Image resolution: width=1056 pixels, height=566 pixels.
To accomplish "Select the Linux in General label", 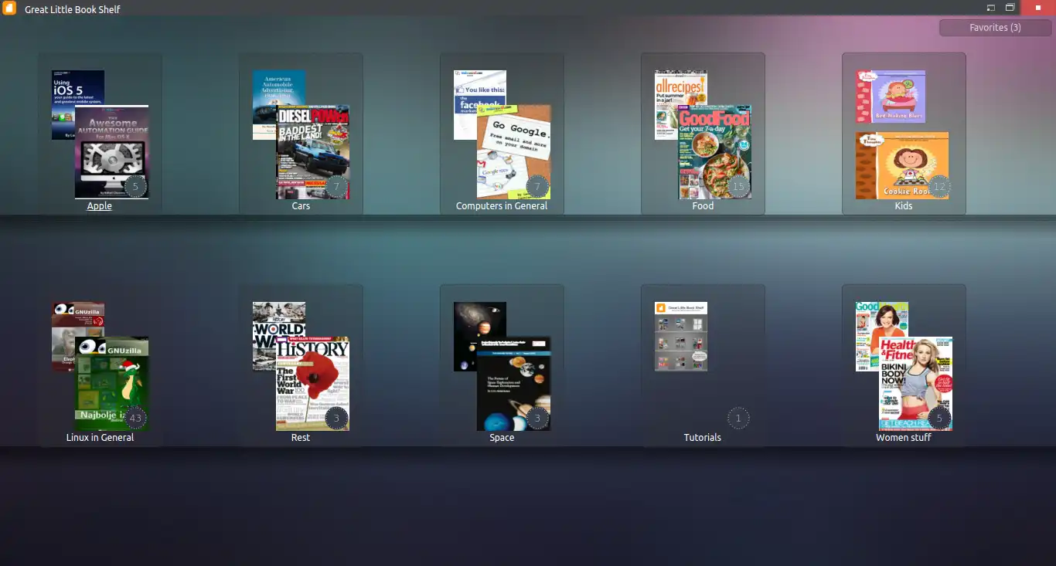I will 100,438.
